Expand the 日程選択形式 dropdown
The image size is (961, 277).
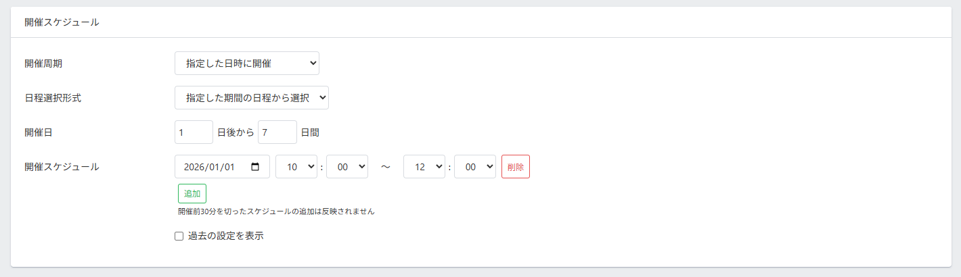[x=251, y=97]
